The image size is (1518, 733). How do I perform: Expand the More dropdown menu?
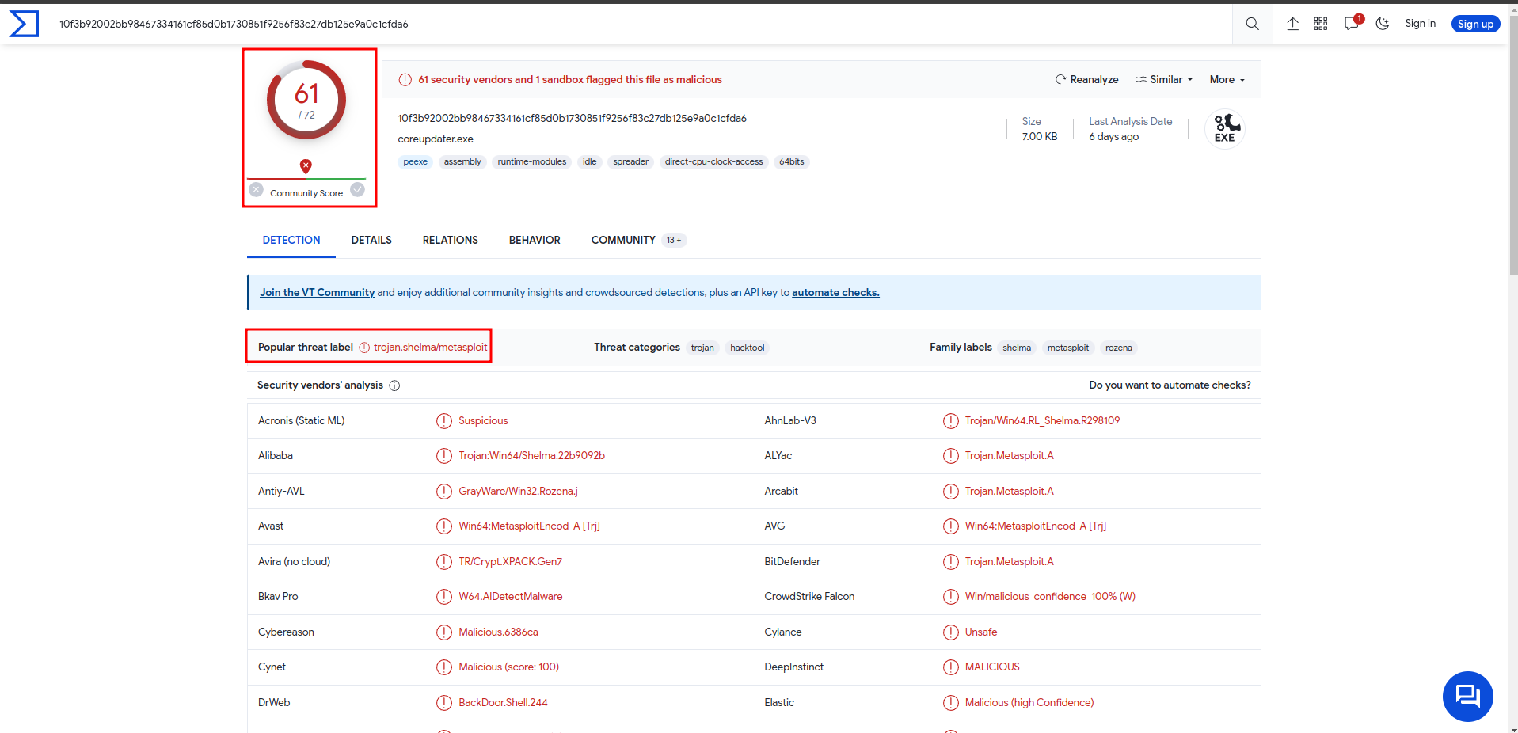pyautogui.click(x=1227, y=79)
